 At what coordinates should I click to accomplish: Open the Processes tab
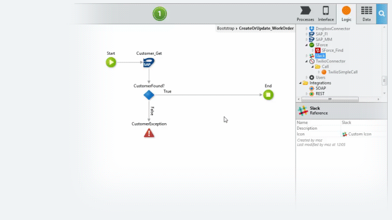pyautogui.click(x=305, y=14)
